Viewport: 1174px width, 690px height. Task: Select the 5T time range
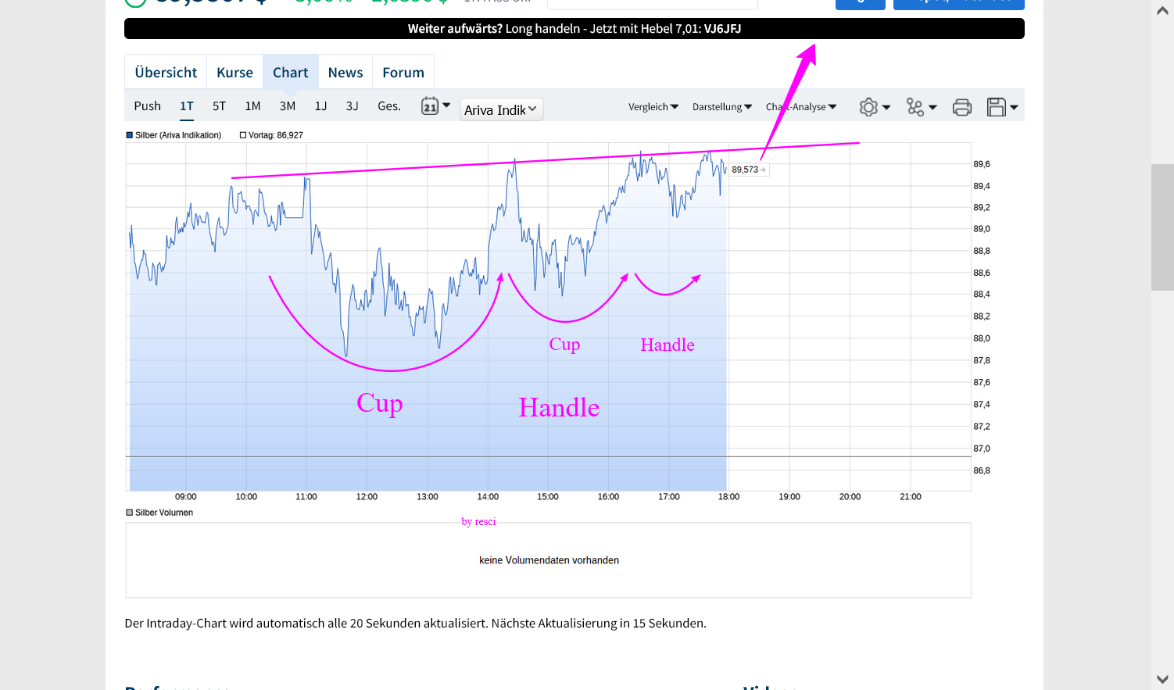[219, 106]
